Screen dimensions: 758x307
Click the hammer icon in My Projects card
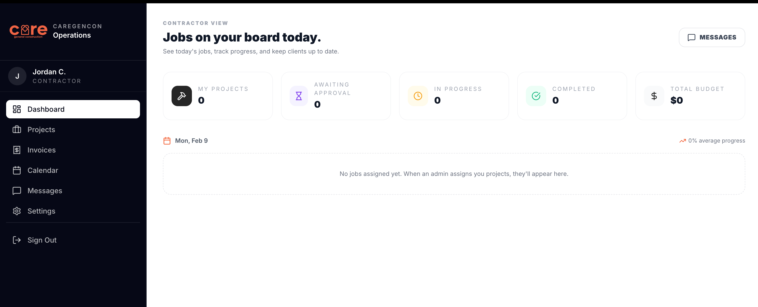tap(181, 96)
